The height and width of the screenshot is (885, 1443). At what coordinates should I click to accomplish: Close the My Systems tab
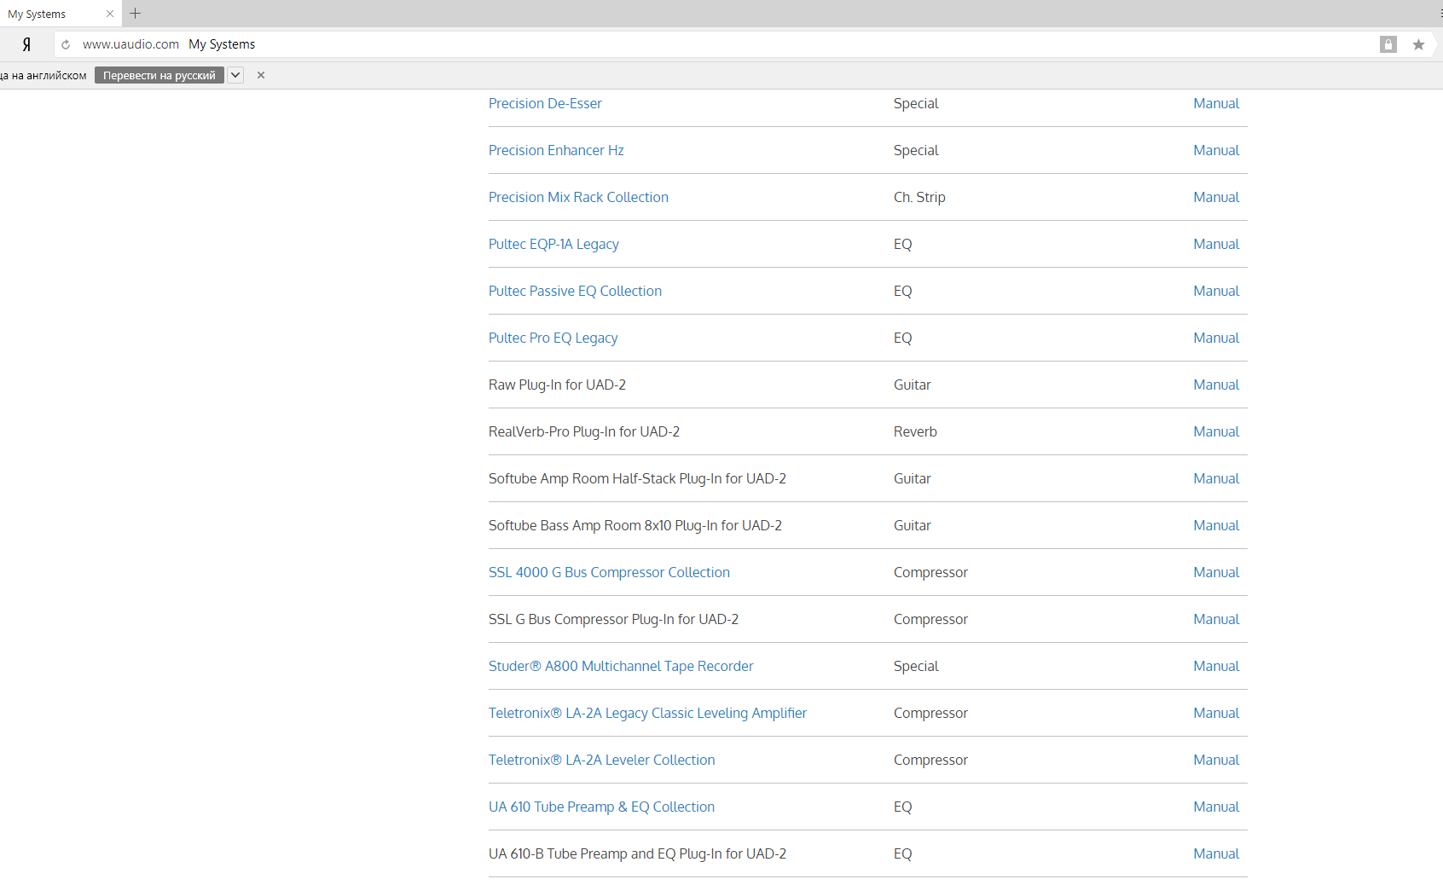click(x=110, y=14)
